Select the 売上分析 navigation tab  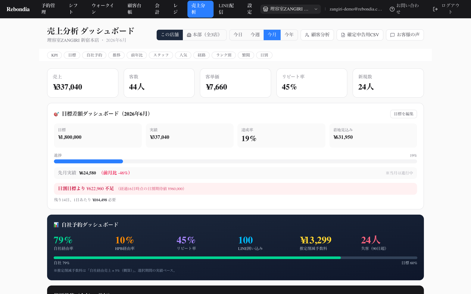point(200,9)
